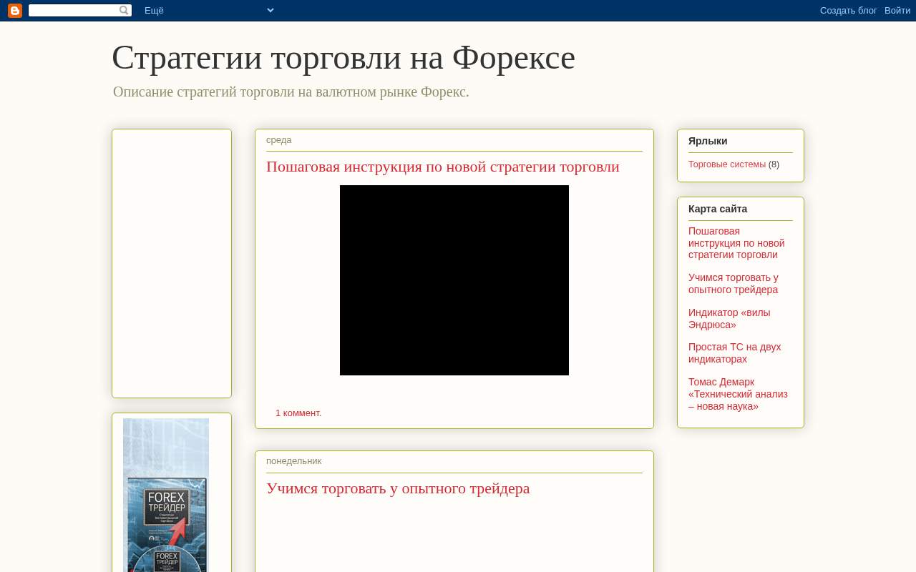Click the Ярлыки widget heading
Viewport: 916px width, 572px height.
[708, 142]
